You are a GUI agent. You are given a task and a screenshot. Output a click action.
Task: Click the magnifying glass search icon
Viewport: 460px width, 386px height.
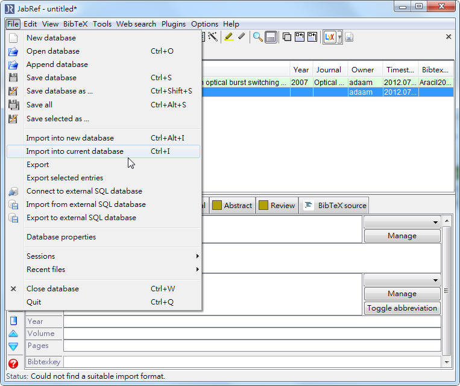click(x=257, y=37)
